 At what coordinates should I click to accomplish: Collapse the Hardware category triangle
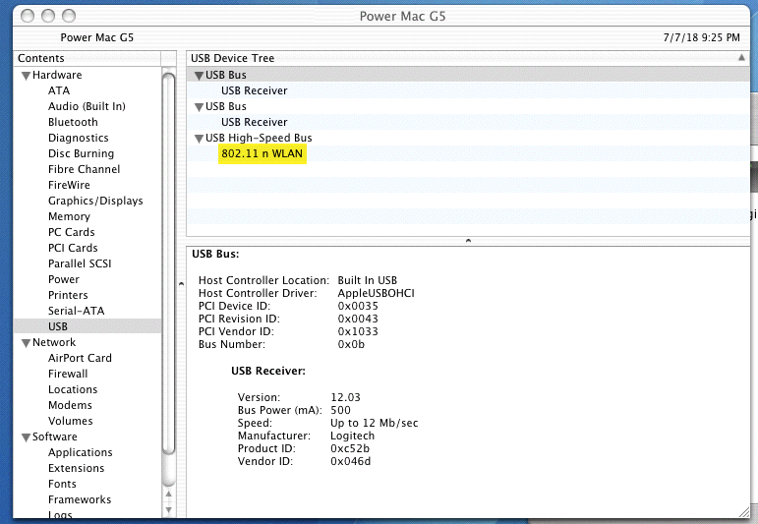click(x=27, y=76)
